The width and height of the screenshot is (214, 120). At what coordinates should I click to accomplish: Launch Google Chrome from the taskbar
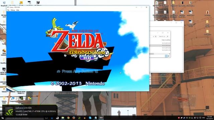[68, 118]
